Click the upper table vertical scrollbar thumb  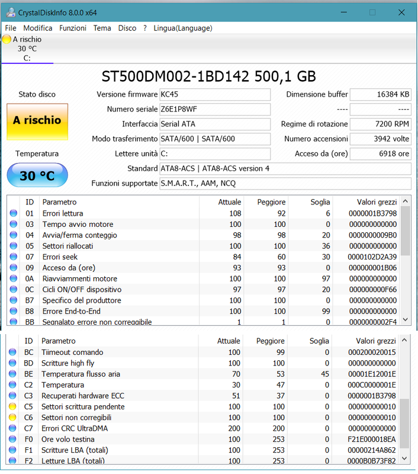(406, 231)
